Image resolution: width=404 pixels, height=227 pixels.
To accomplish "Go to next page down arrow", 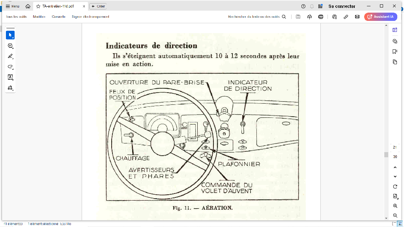I will [x=395, y=177].
